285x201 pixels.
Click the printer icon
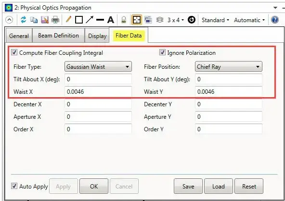coord(55,20)
